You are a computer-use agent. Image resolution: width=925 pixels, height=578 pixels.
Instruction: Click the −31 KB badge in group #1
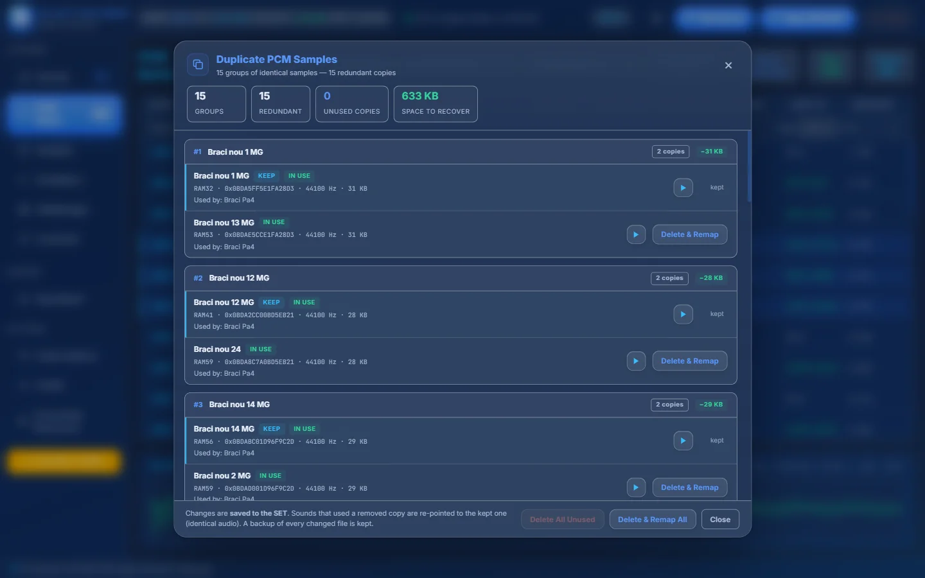tap(712, 152)
